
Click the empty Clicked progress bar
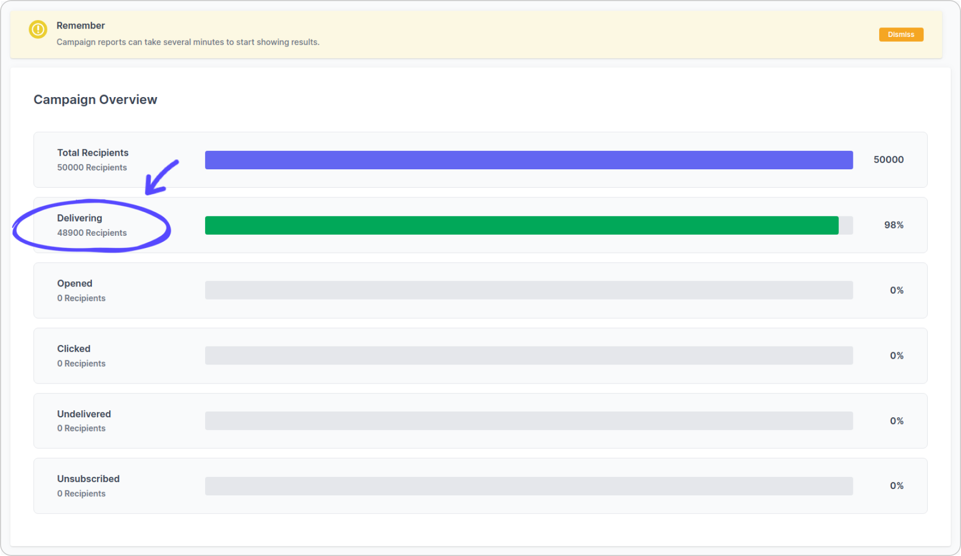point(529,356)
